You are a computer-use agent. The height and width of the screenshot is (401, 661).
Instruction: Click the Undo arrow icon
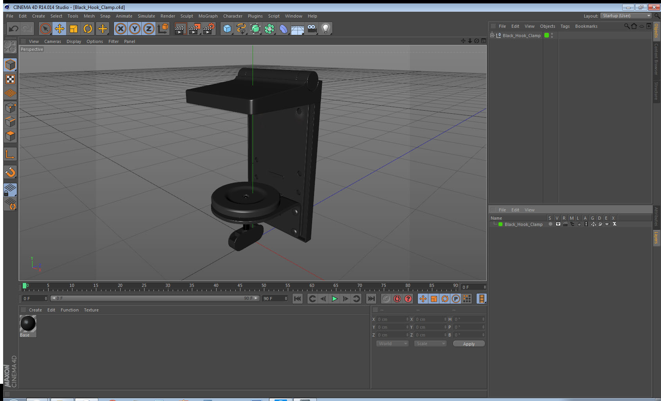[13, 29]
